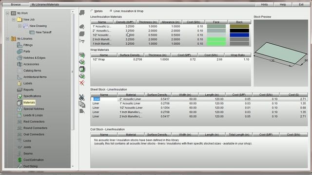Click the dimension arrows toolbar icon

coord(82,41)
